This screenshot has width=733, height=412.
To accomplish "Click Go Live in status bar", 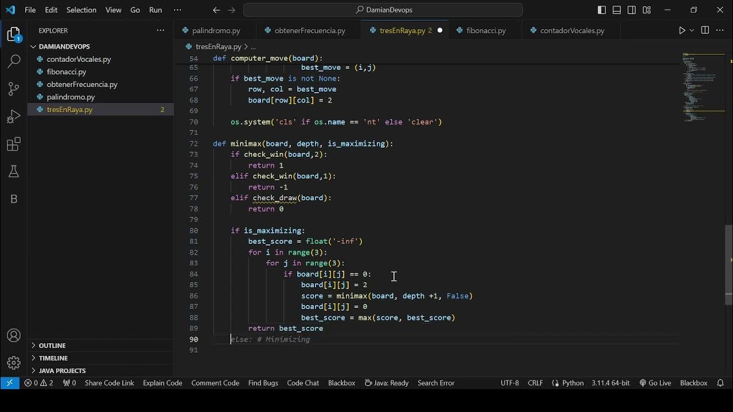I will [x=655, y=383].
